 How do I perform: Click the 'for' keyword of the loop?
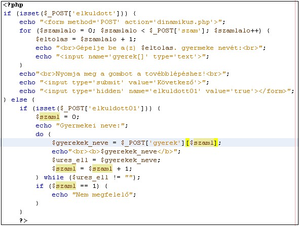point(25,30)
